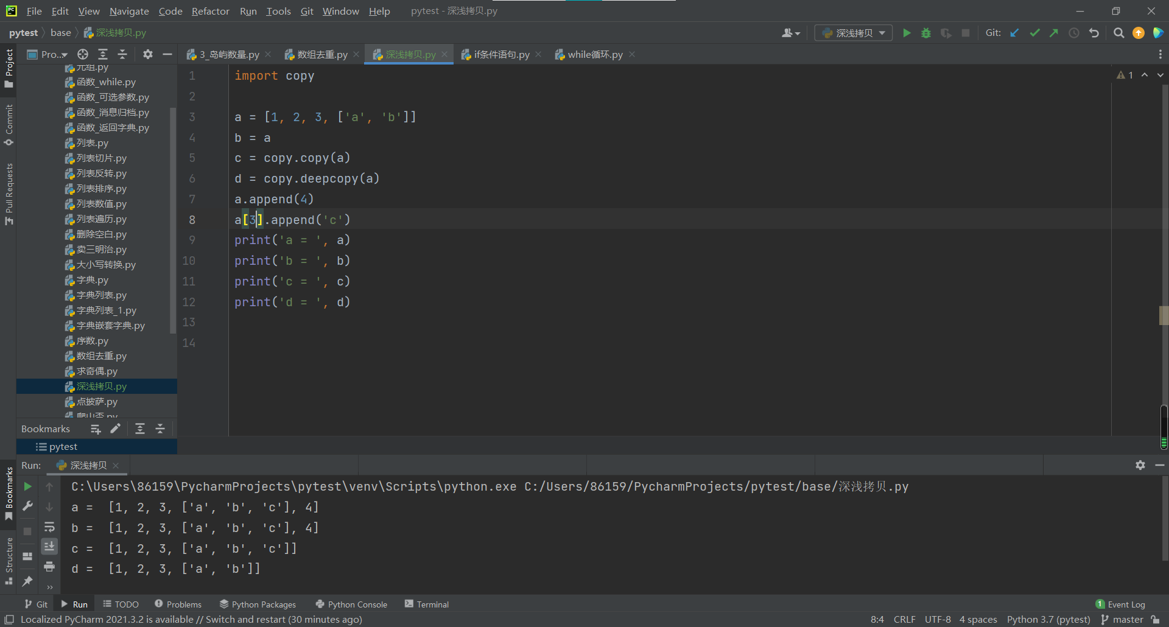Screen dimensions: 1169x627
Task: Open the Terminal tool window
Action: click(x=427, y=604)
